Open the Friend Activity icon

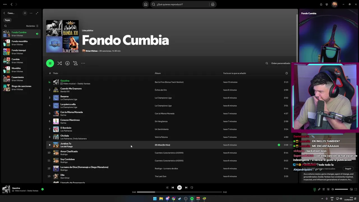(327, 4)
